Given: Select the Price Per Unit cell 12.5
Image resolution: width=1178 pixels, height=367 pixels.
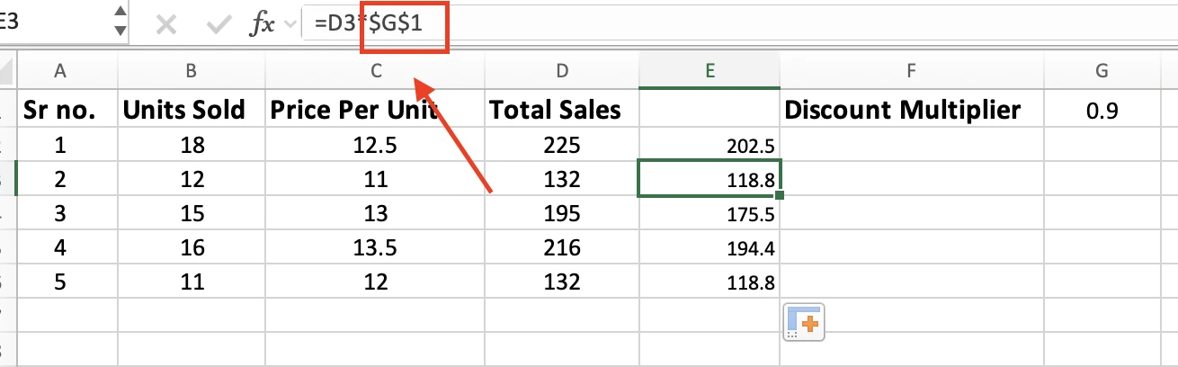Looking at the screenshot, I should pos(375,145).
